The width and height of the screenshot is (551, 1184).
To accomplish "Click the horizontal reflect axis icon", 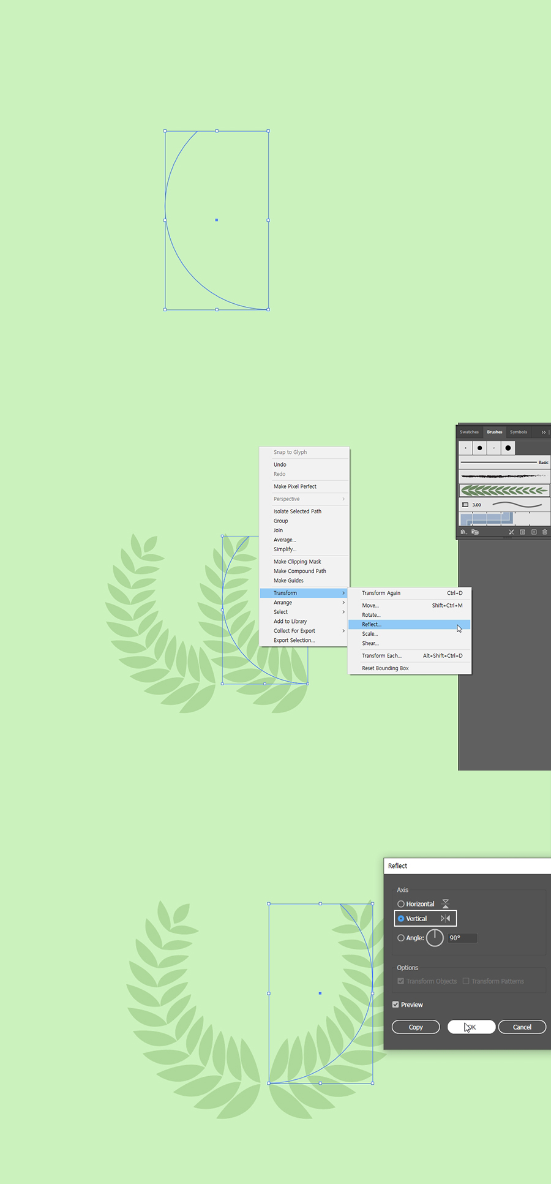I will click(x=445, y=903).
